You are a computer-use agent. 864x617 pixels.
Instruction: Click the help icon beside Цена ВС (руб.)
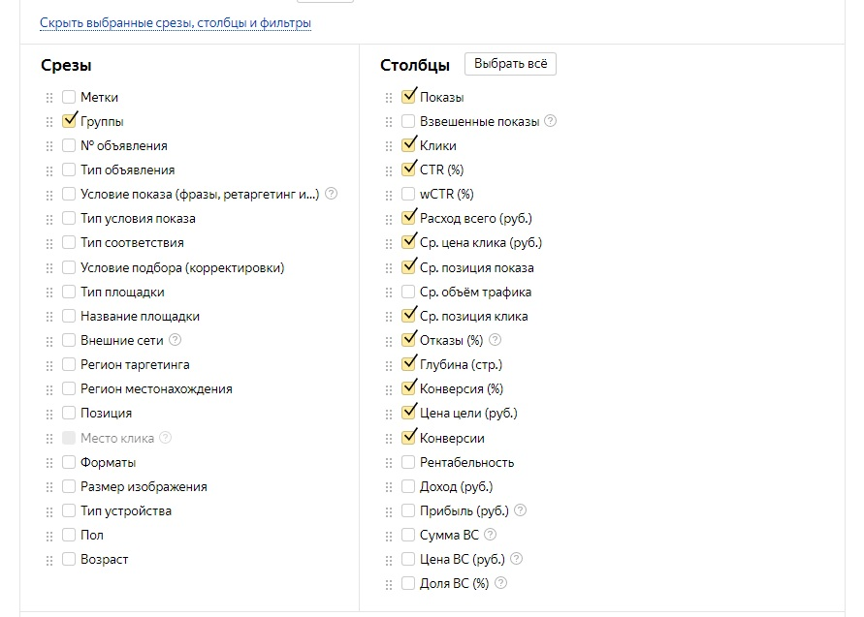517,559
